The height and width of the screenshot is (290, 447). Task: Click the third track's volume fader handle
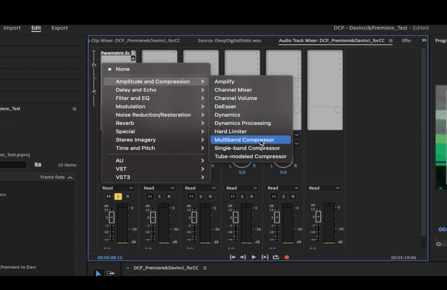click(x=194, y=217)
